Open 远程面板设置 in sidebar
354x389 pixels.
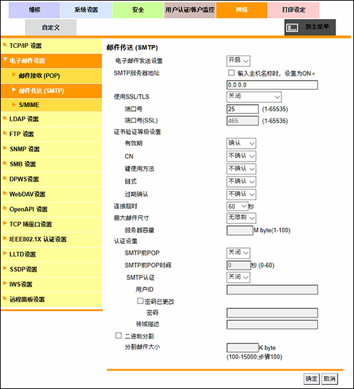click(51, 299)
